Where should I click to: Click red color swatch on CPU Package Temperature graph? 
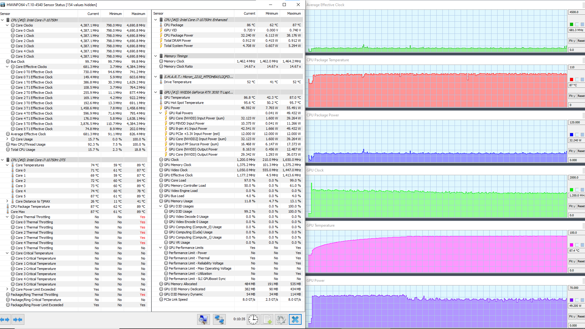[571, 80]
